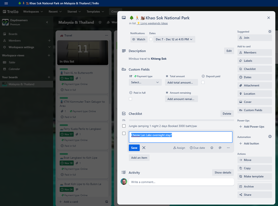Open the Workspaces dropdown menu
Screen dimensions: 278x206
33,11
